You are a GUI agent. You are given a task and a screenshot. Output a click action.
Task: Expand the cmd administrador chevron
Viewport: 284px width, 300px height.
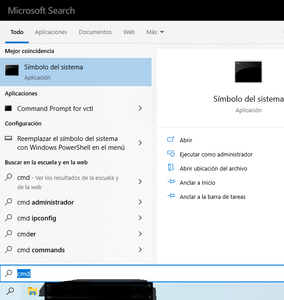pos(140,202)
